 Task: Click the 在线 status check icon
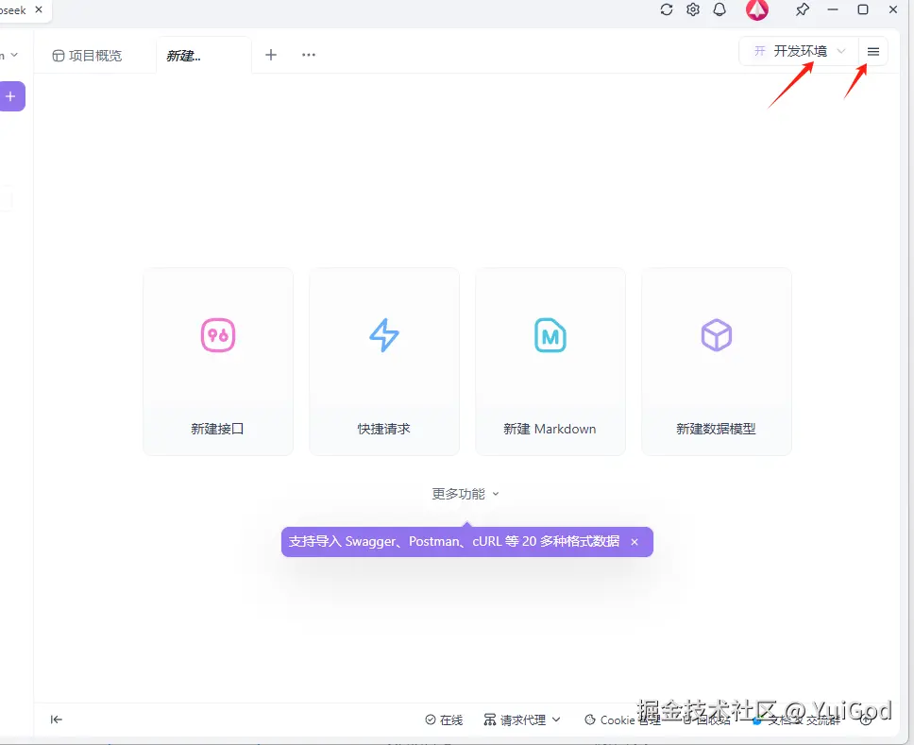pyautogui.click(x=431, y=720)
